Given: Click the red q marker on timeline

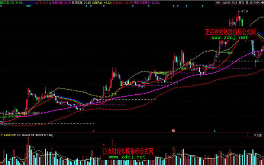Looking at the screenshot, I should pyautogui.click(x=93, y=131).
